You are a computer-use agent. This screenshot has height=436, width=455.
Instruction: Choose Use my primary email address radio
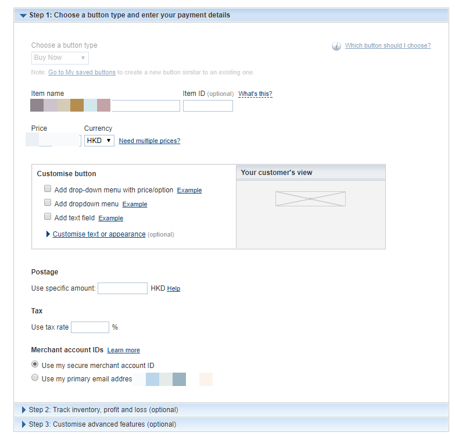tap(35, 378)
